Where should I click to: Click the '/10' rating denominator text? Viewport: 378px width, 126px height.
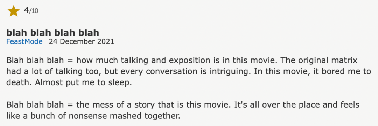pyautogui.click(x=34, y=11)
